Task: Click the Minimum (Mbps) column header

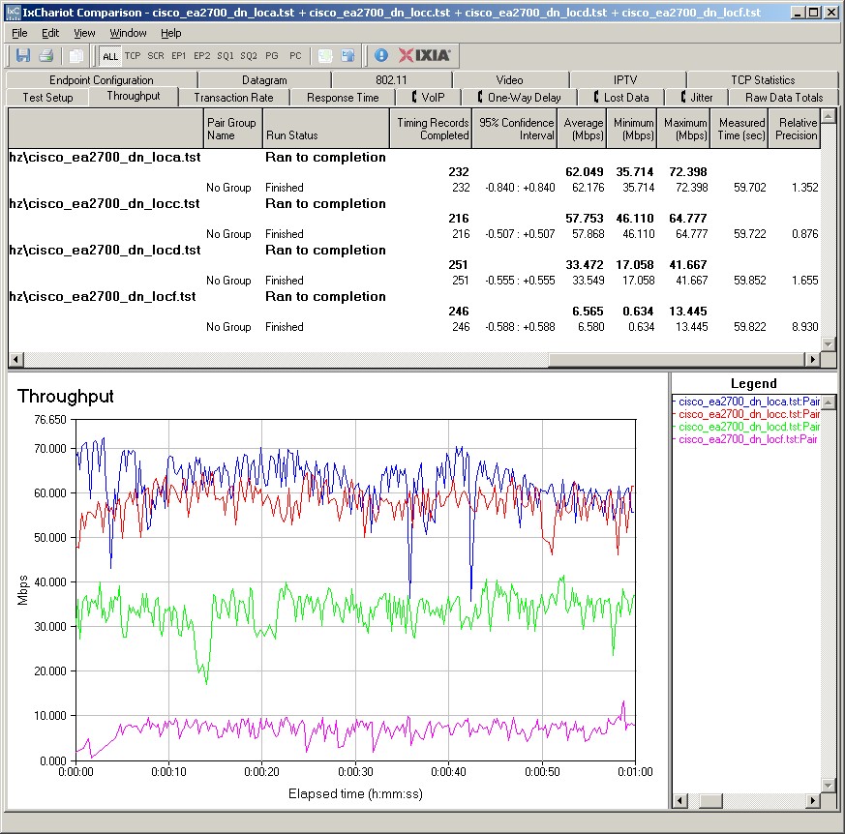Action: 632,129
